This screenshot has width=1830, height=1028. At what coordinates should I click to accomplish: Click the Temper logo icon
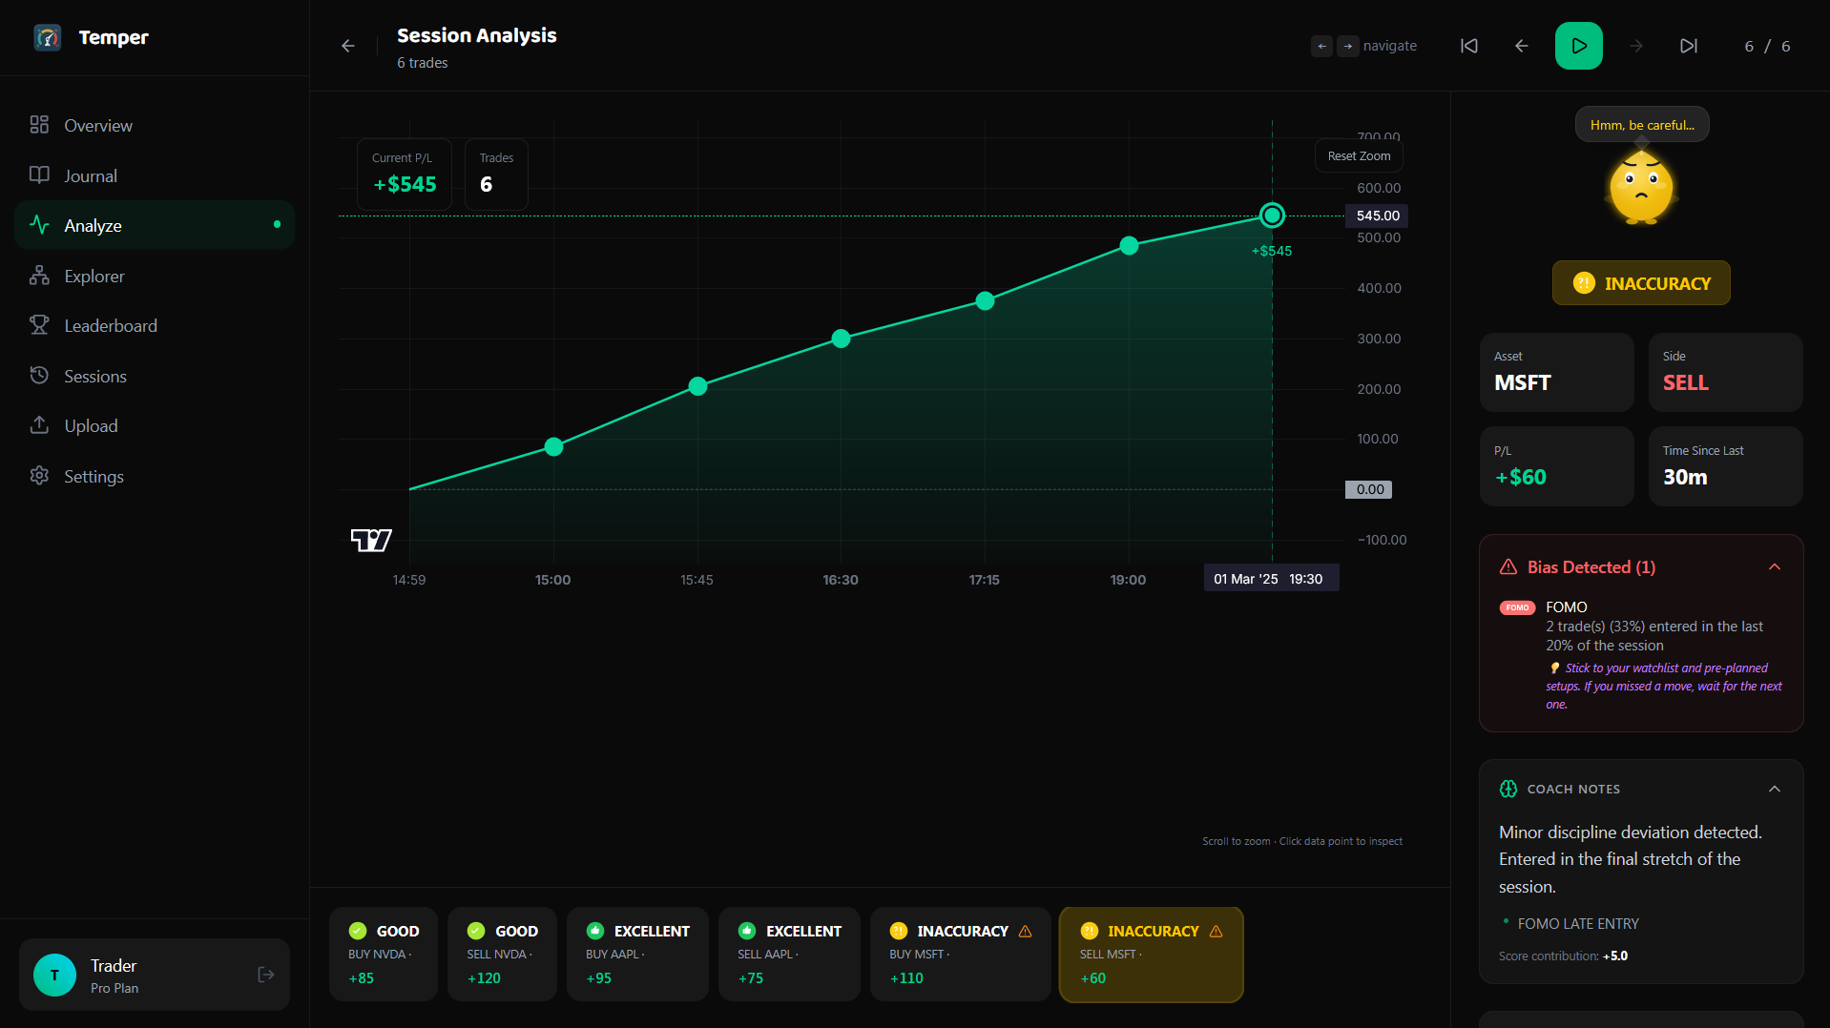click(47, 37)
